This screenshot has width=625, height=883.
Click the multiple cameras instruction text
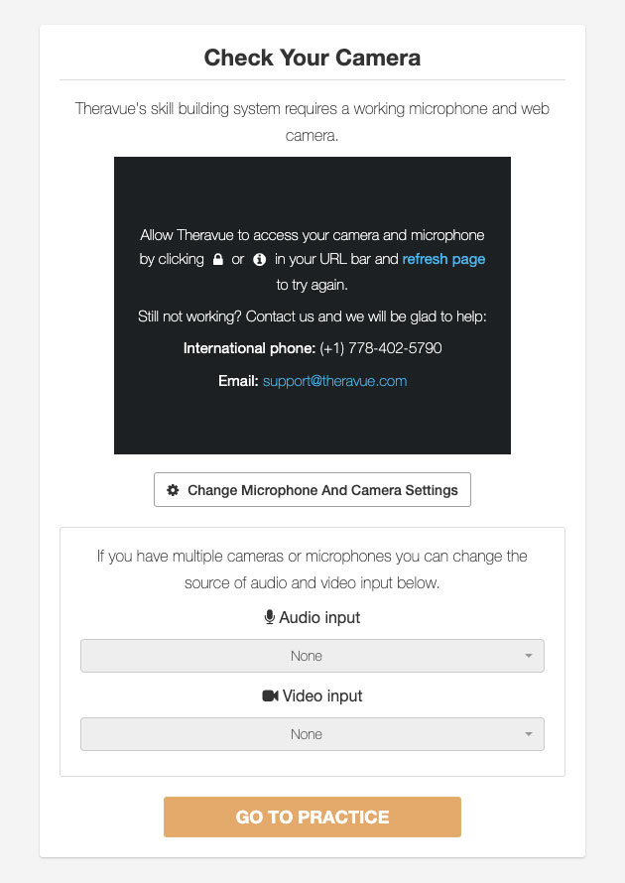point(312,569)
